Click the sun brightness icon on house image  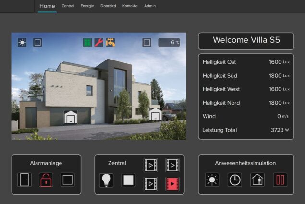coord(22,42)
